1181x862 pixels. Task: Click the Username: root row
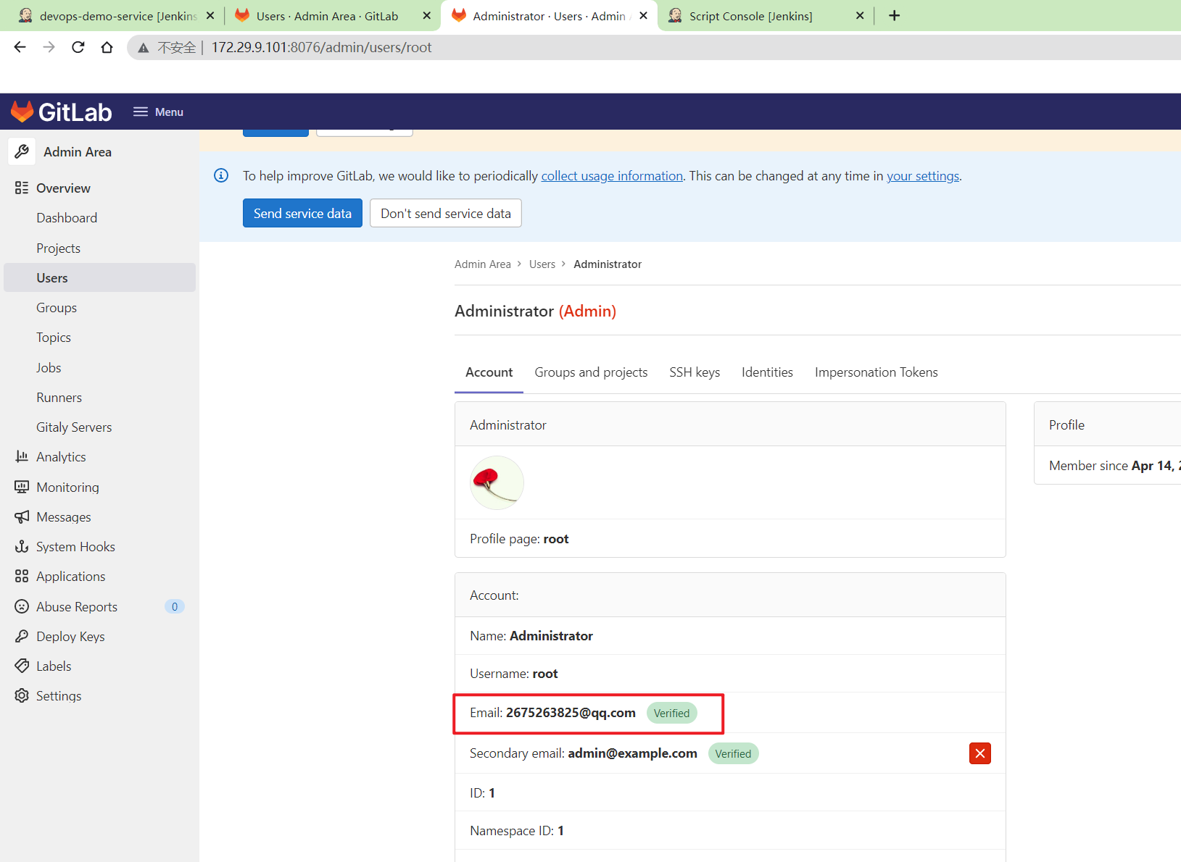[730, 674]
